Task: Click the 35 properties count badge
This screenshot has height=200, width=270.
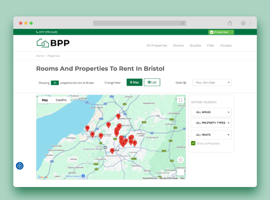Action: pos(55,83)
